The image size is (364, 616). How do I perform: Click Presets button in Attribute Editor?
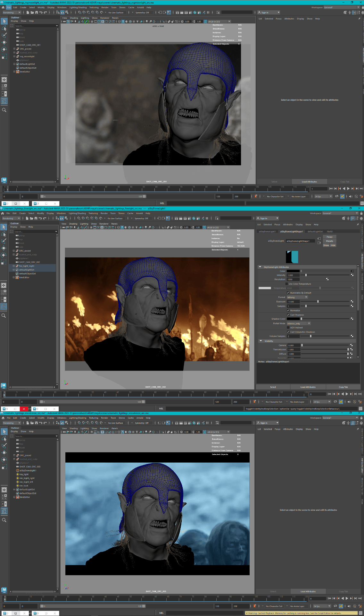[x=330, y=241]
